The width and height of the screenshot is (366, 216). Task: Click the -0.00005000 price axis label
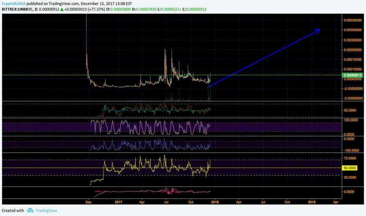(353, 98)
